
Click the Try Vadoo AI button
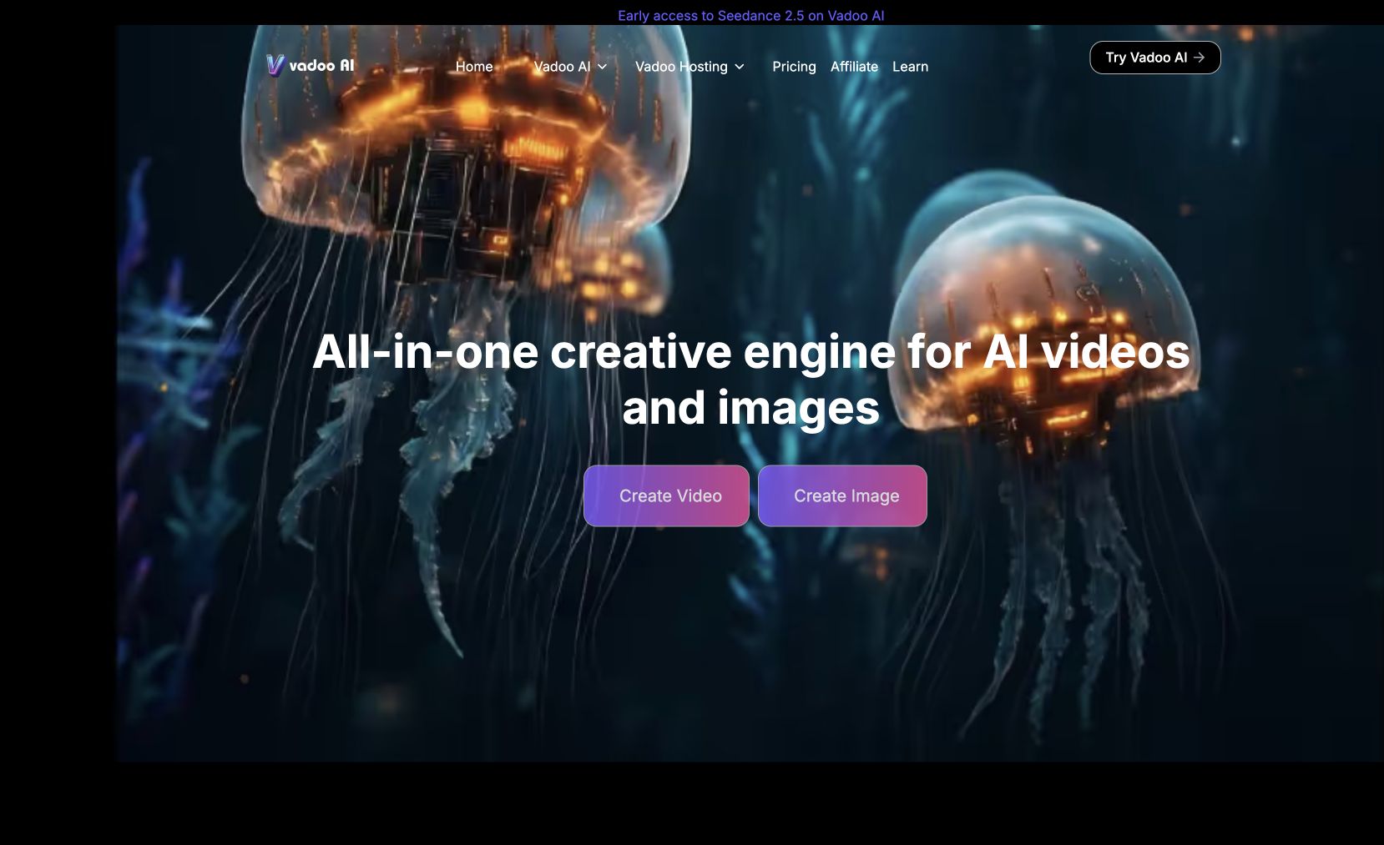(x=1155, y=58)
